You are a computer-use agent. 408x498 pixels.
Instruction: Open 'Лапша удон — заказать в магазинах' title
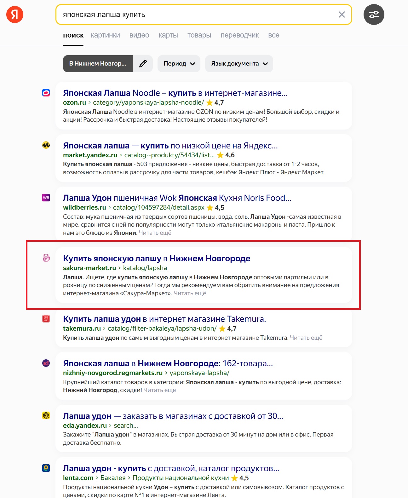[x=173, y=416]
